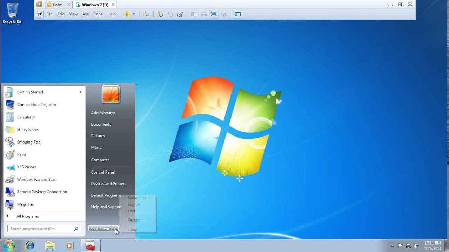Open the File menu
449x252 pixels.
tap(49, 14)
